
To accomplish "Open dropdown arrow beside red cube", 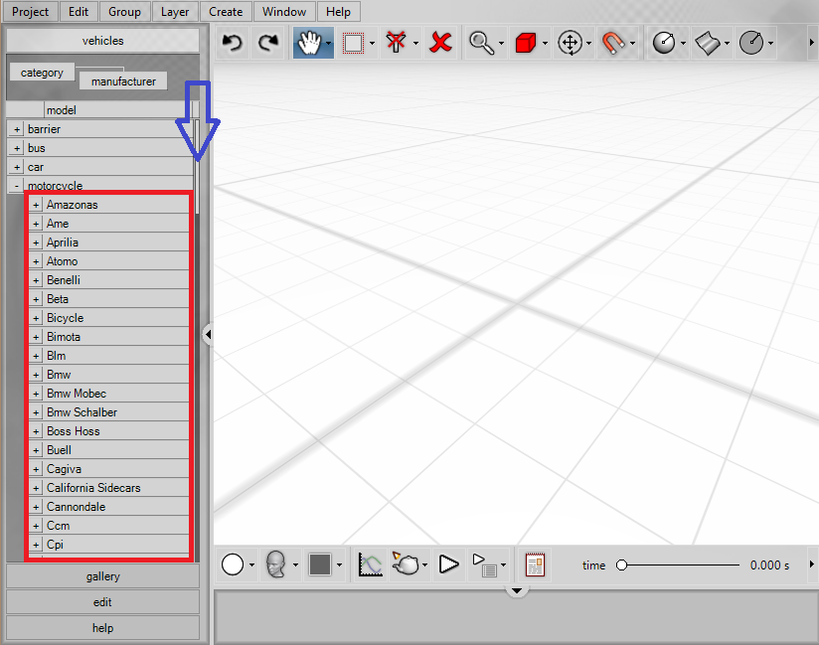I will click(545, 43).
